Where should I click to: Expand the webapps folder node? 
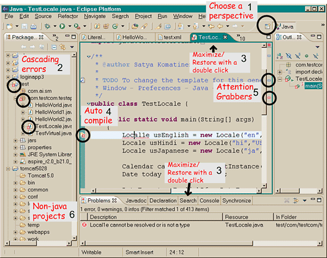pyautogui.click(x=15, y=232)
